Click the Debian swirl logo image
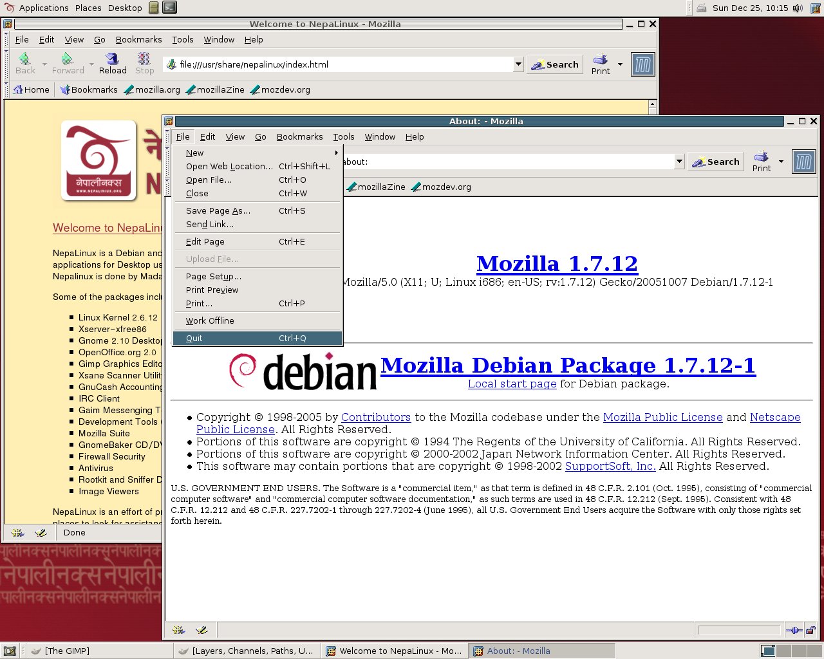 tap(303, 371)
